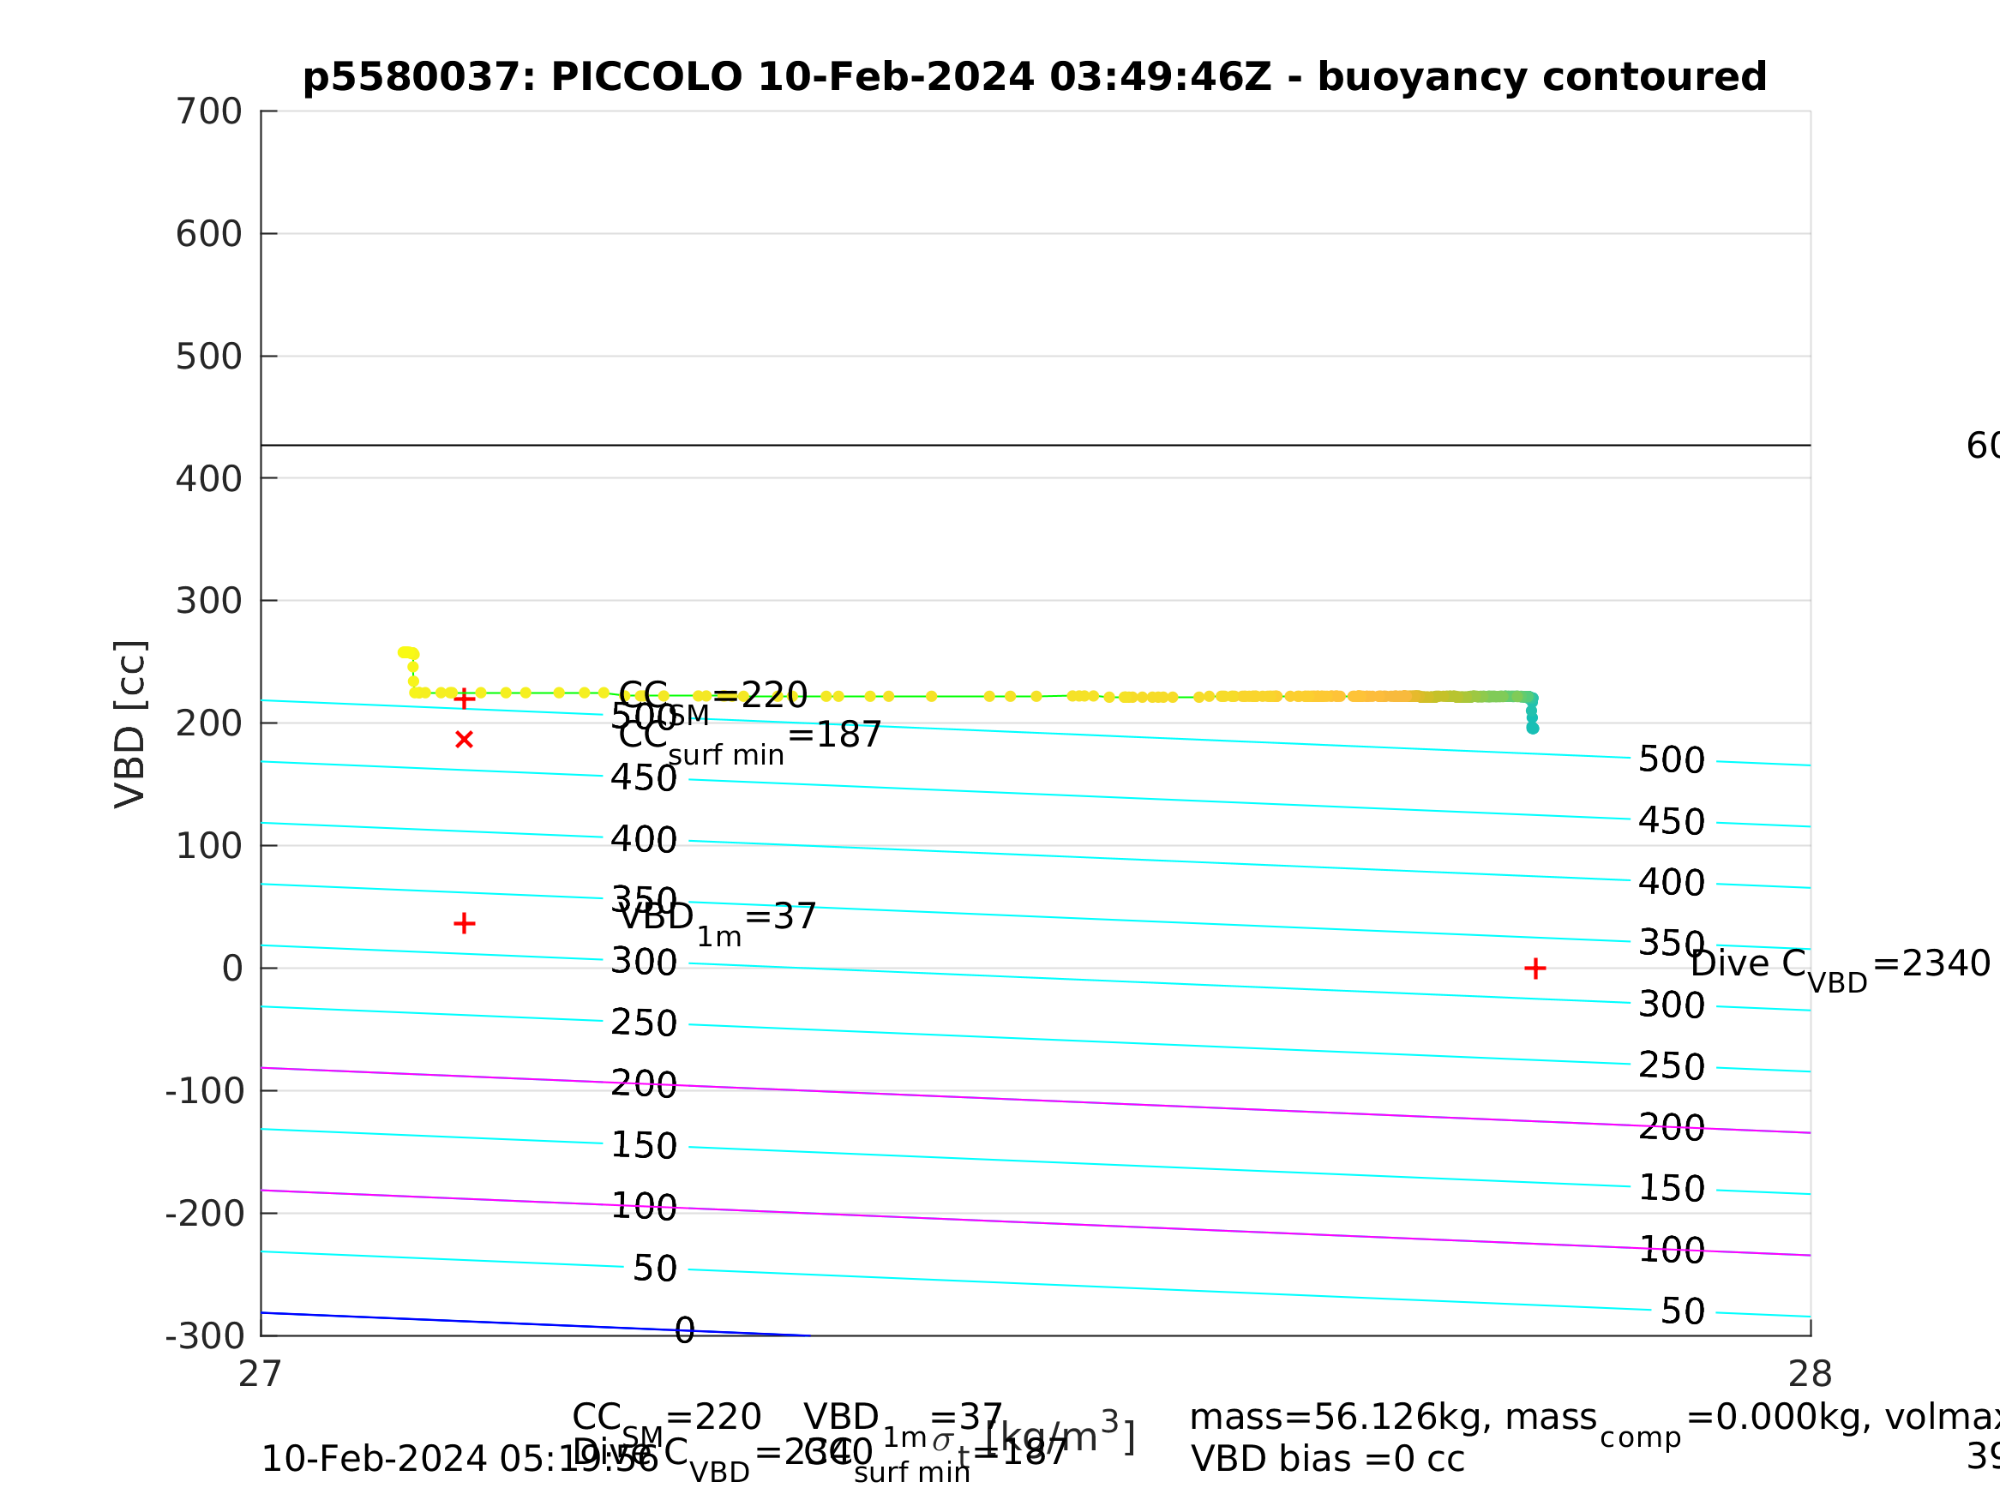Click right-column contour label 50
Viewport: 2000px width, 1500px height.
[1683, 1311]
